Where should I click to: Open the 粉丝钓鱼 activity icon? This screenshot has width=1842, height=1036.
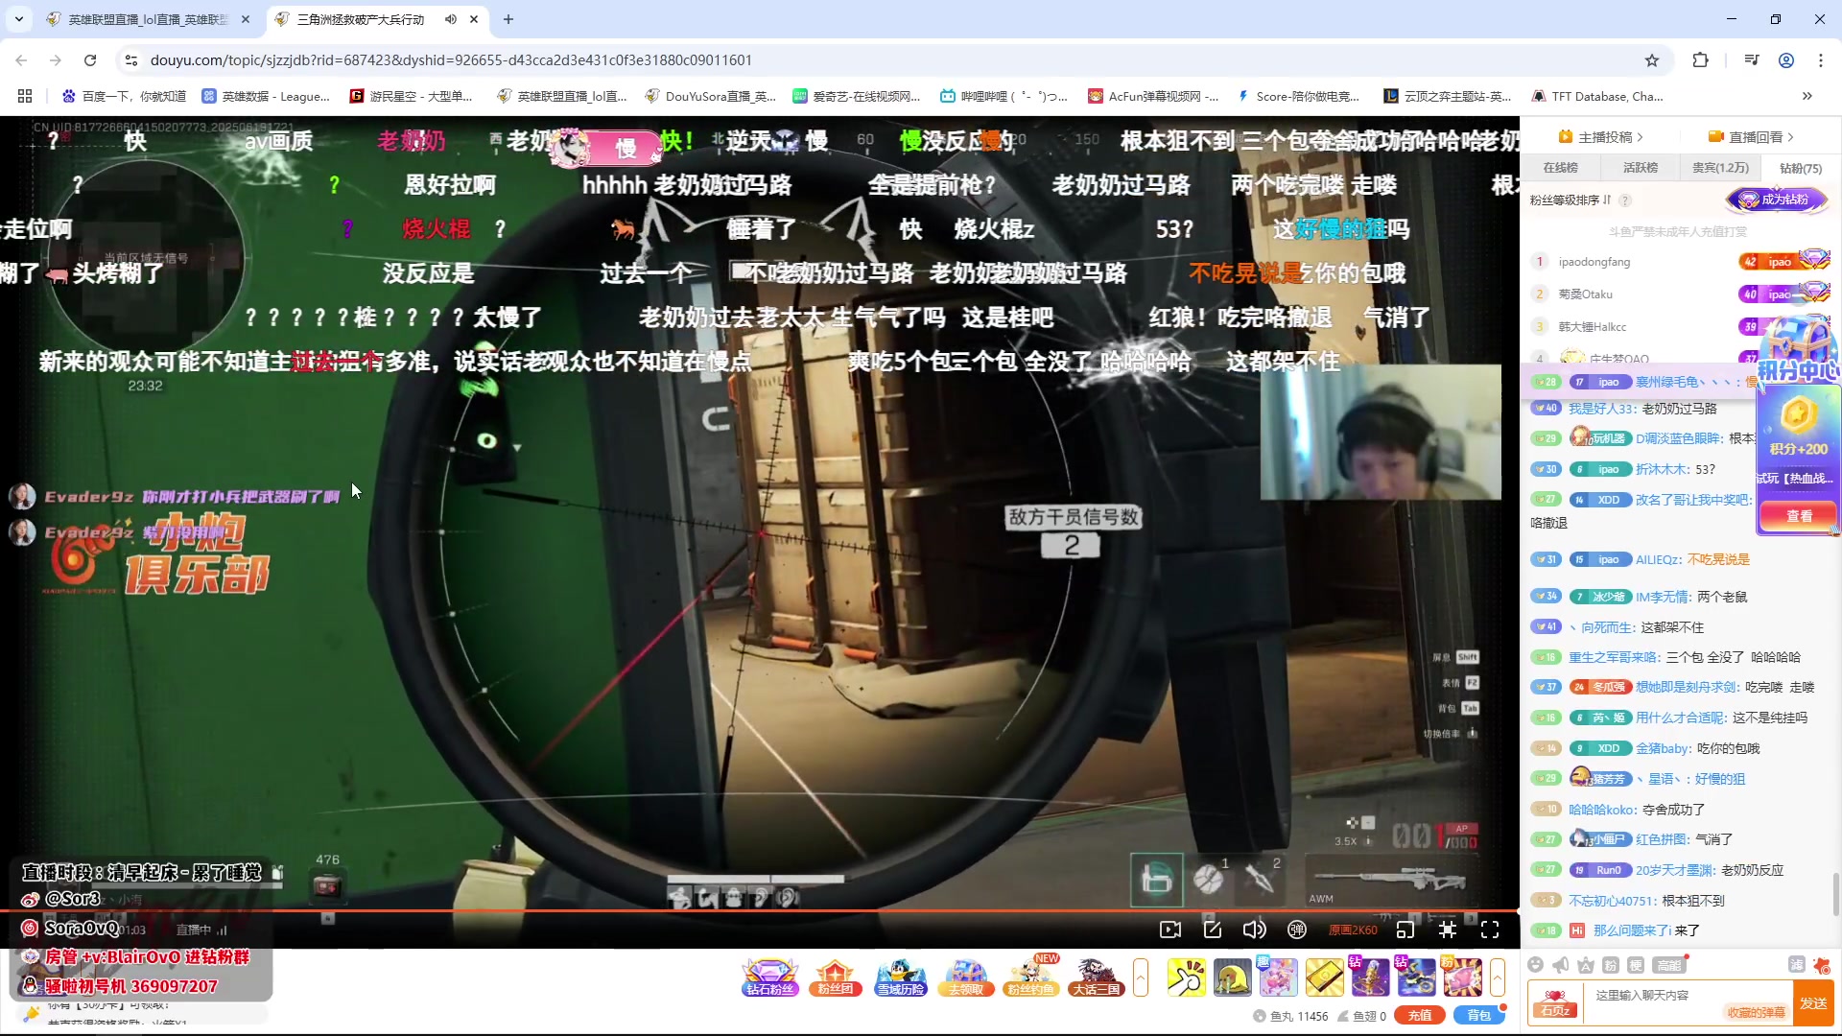1031,977
